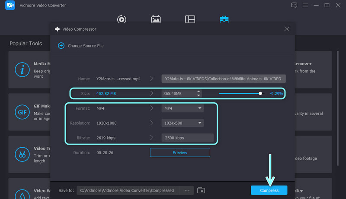Open the Converter tab icon
346x199 pixels.
pos(122,19)
